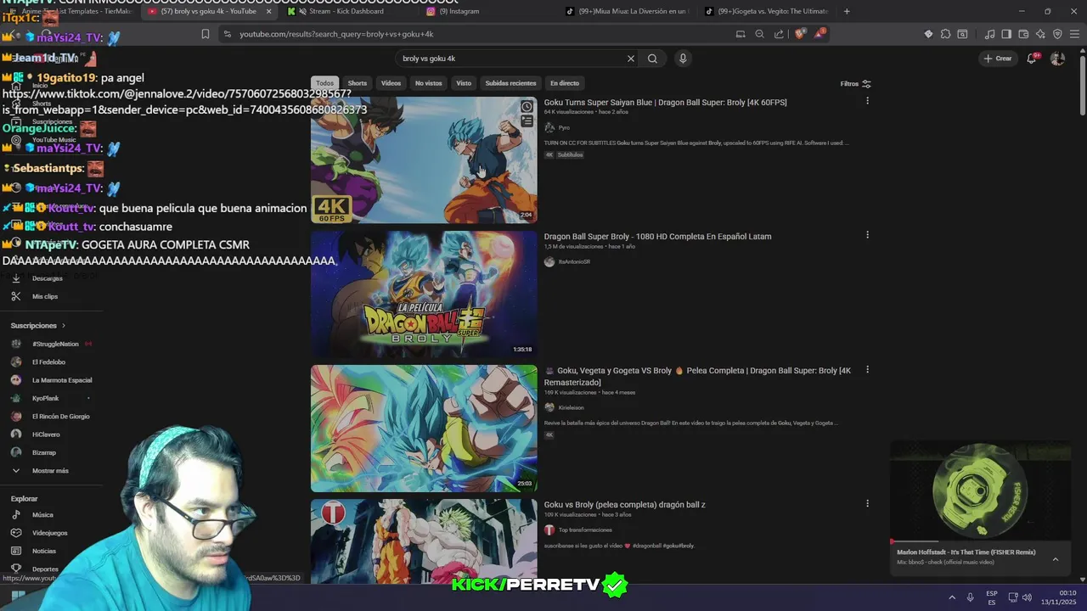Open Música in Explorar
1087x611 pixels.
tap(42, 515)
